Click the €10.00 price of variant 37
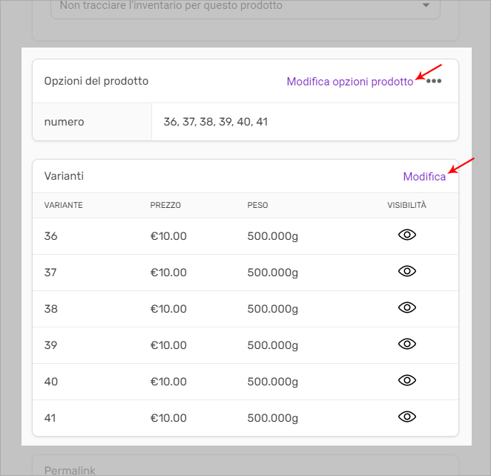This screenshot has width=491, height=476. pyautogui.click(x=168, y=273)
